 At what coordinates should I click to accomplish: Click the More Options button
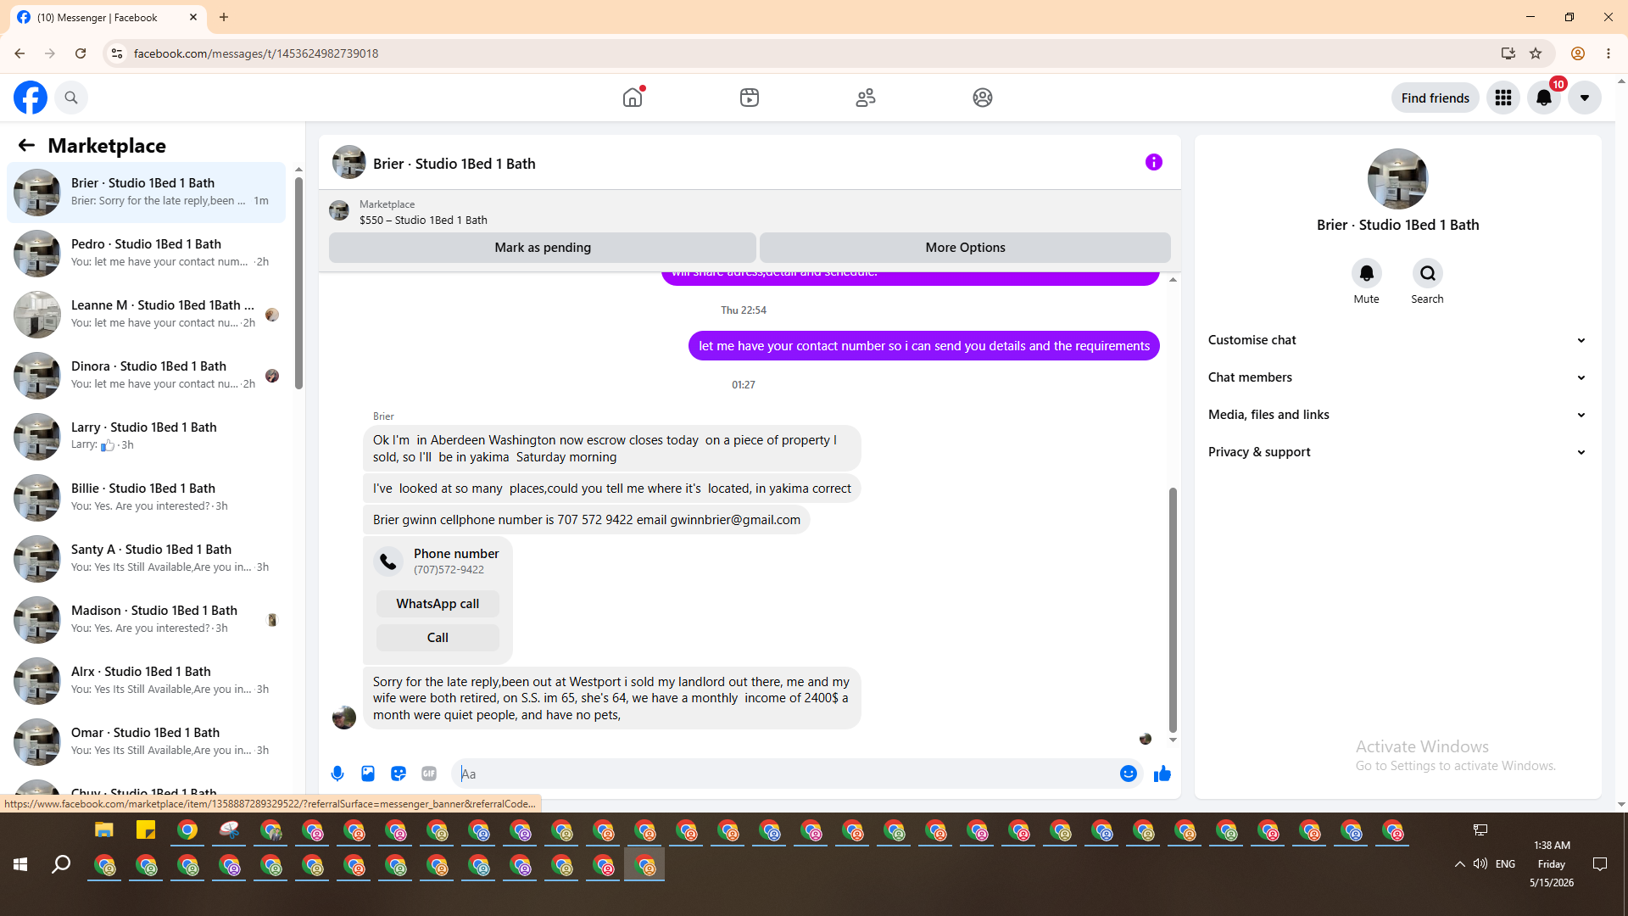pyautogui.click(x=965, y=248)
